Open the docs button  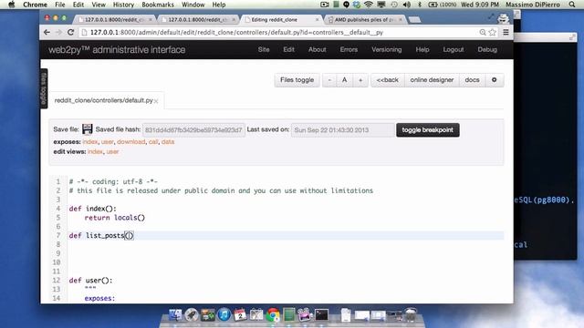pyautogui.click(x=472, y=80)
